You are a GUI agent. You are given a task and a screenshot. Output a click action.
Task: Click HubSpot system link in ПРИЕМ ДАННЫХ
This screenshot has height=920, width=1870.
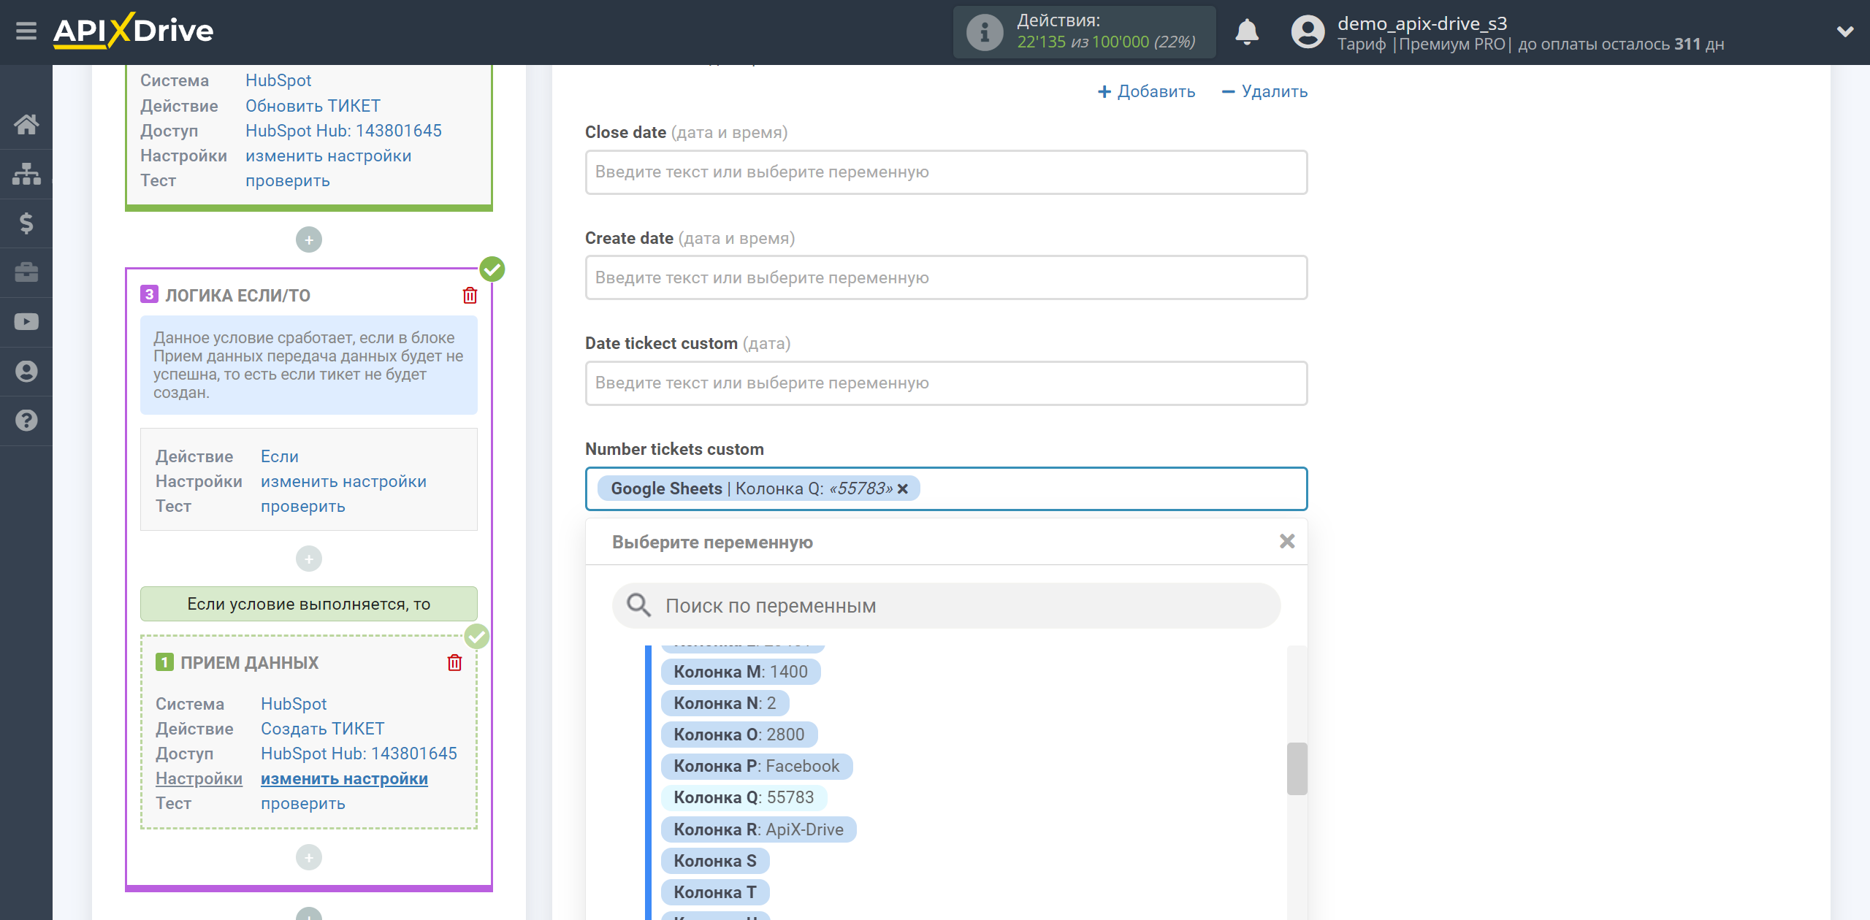pyautogui.click(x=294, y=704)
